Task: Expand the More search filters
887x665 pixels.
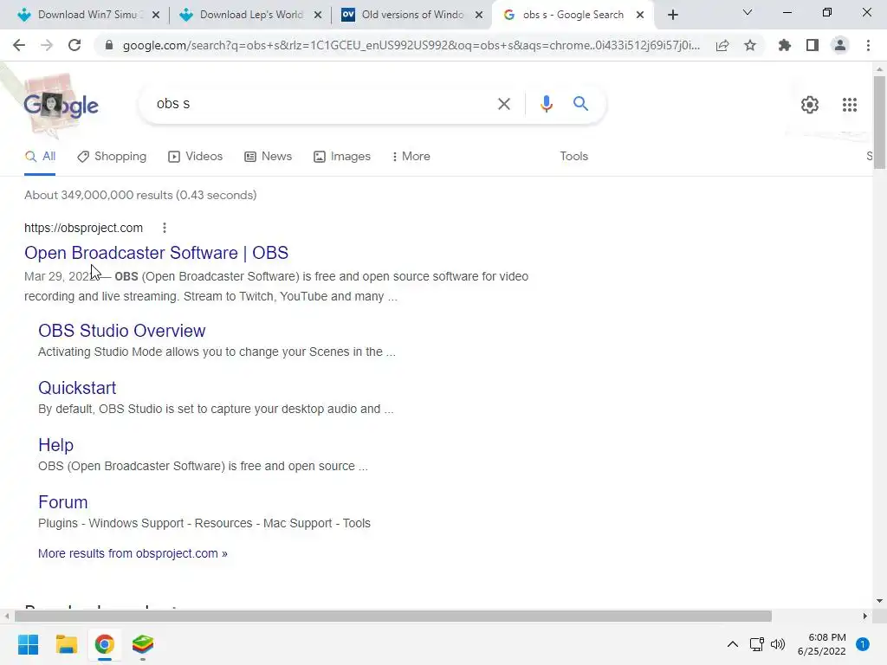Action: (411, 157)
